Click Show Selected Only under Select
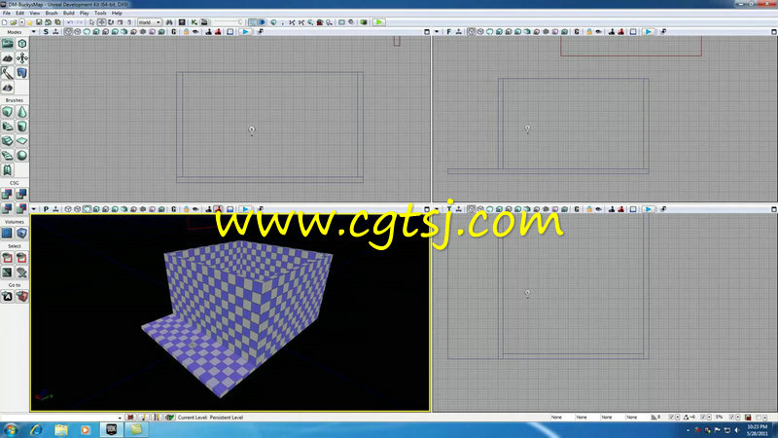The image size is (778, 438). [x=8, y=258]
